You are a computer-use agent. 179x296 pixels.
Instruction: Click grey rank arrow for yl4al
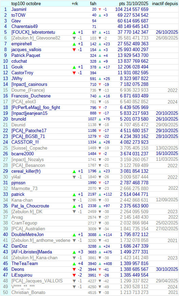tap(74, 177)
